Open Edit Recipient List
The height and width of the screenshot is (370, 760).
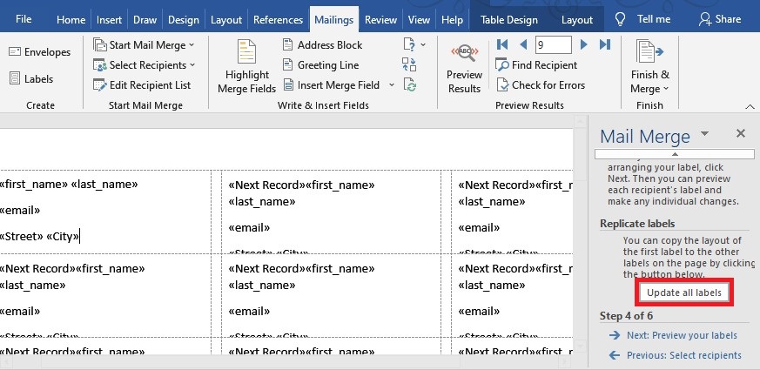(x=142, y=84)
